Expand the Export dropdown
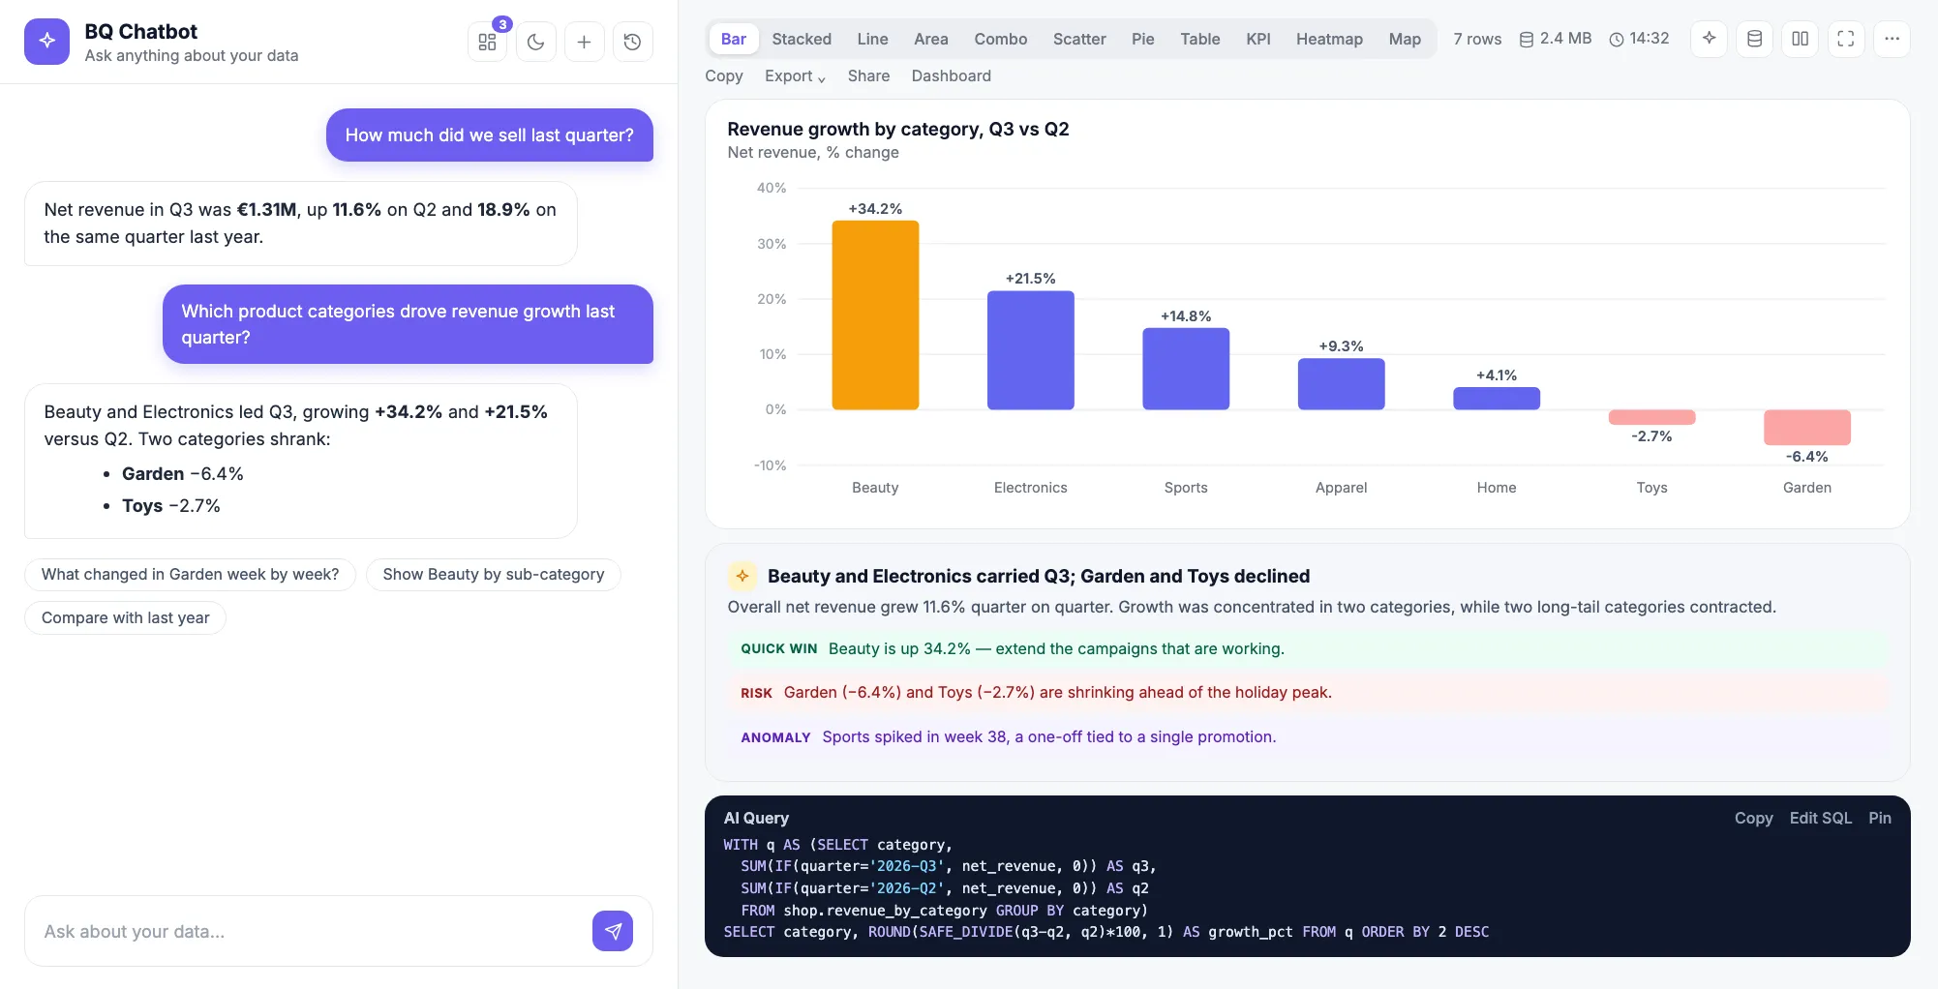The width and height of the screenshot is (1938, 989). tap(795, 75)
